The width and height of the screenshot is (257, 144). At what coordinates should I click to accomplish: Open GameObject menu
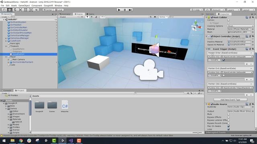pyautogui.click(x=24, y=6)
